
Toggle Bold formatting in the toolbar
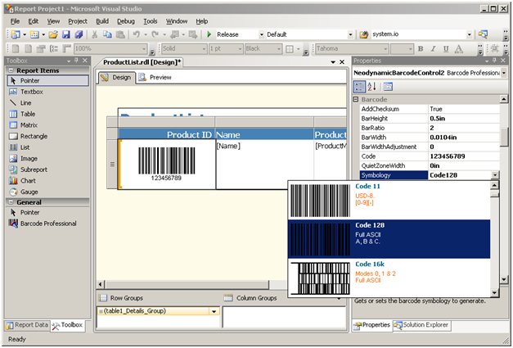pyautogui.click(x=421, y=49)
